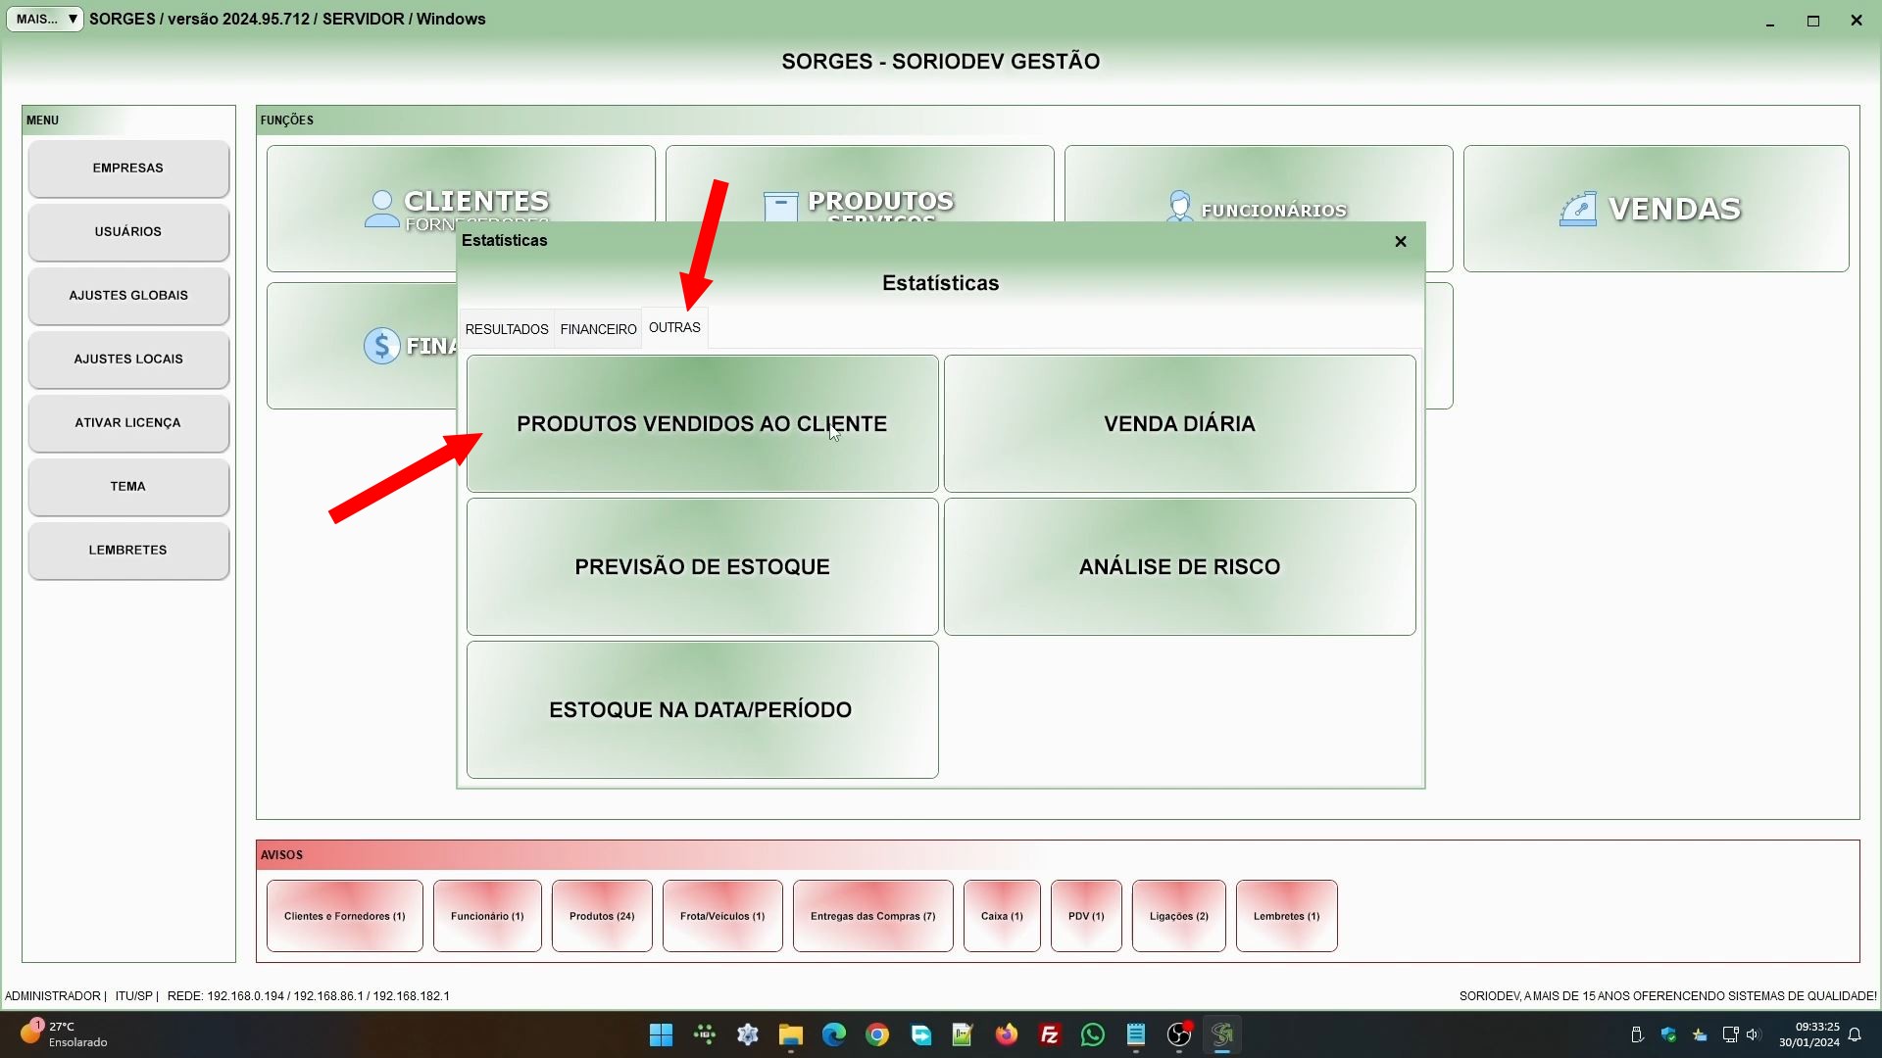Select the OUTRAS tab
The image size is (1882, 1058).
point(674,327)
